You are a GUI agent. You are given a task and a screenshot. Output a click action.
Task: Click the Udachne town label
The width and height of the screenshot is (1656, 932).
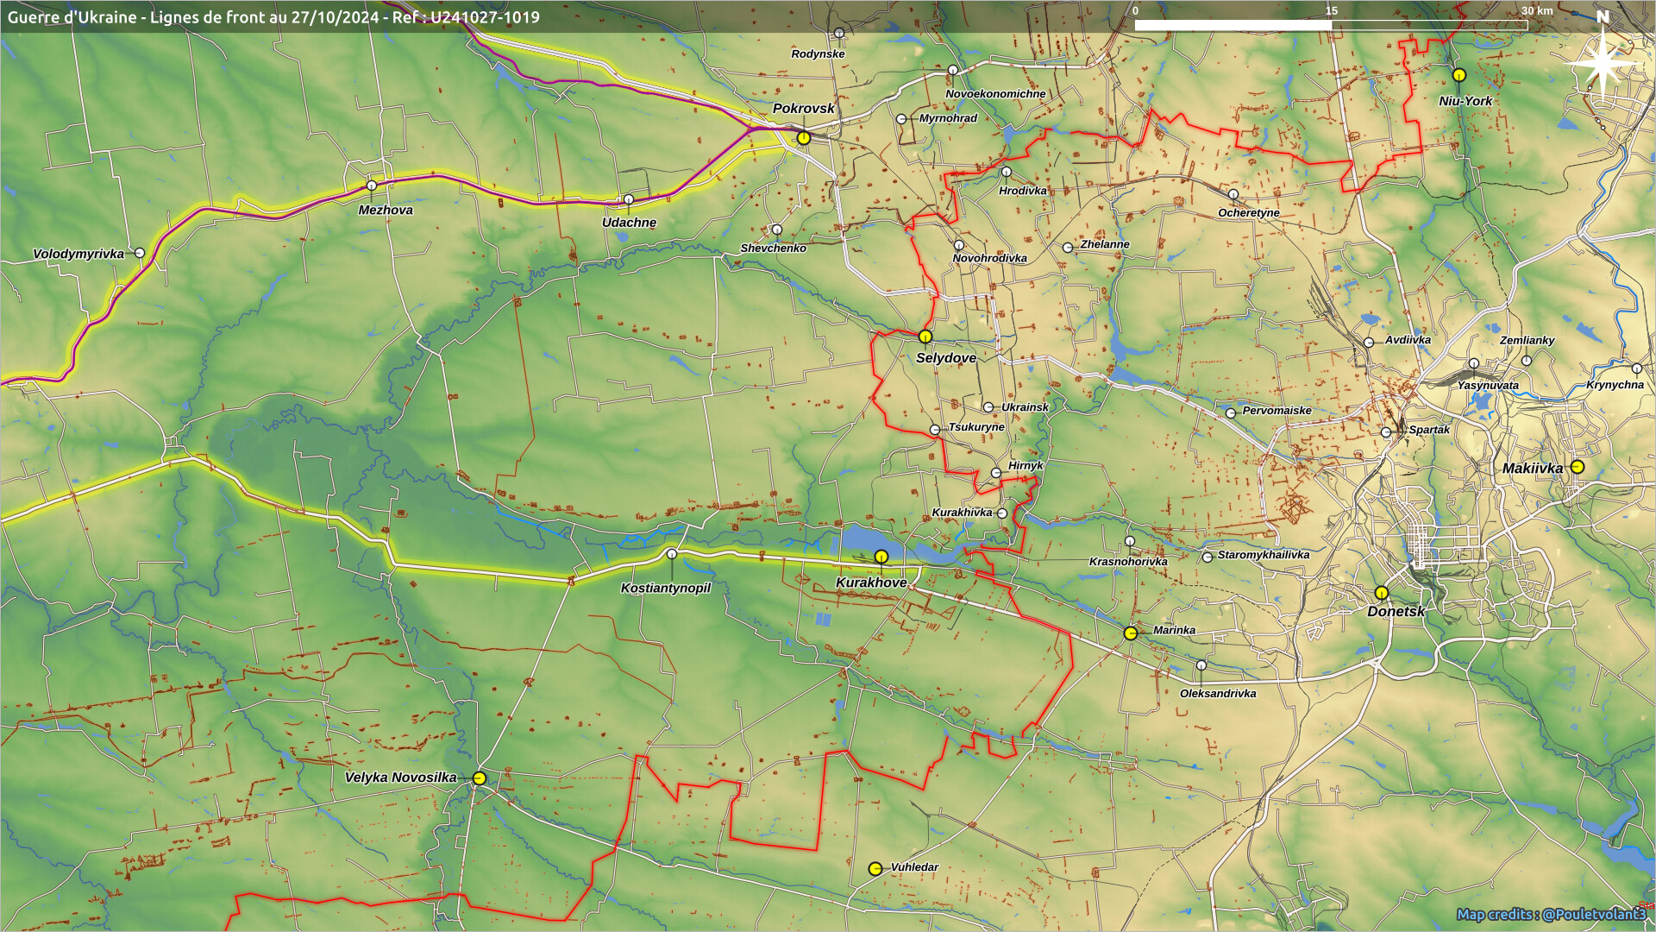point(629,223)
